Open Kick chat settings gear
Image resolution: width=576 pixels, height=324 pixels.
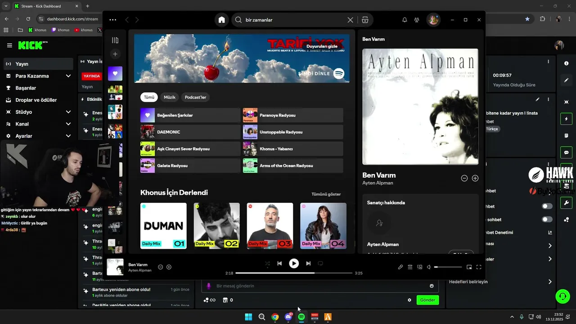click(x=409, y=300)
